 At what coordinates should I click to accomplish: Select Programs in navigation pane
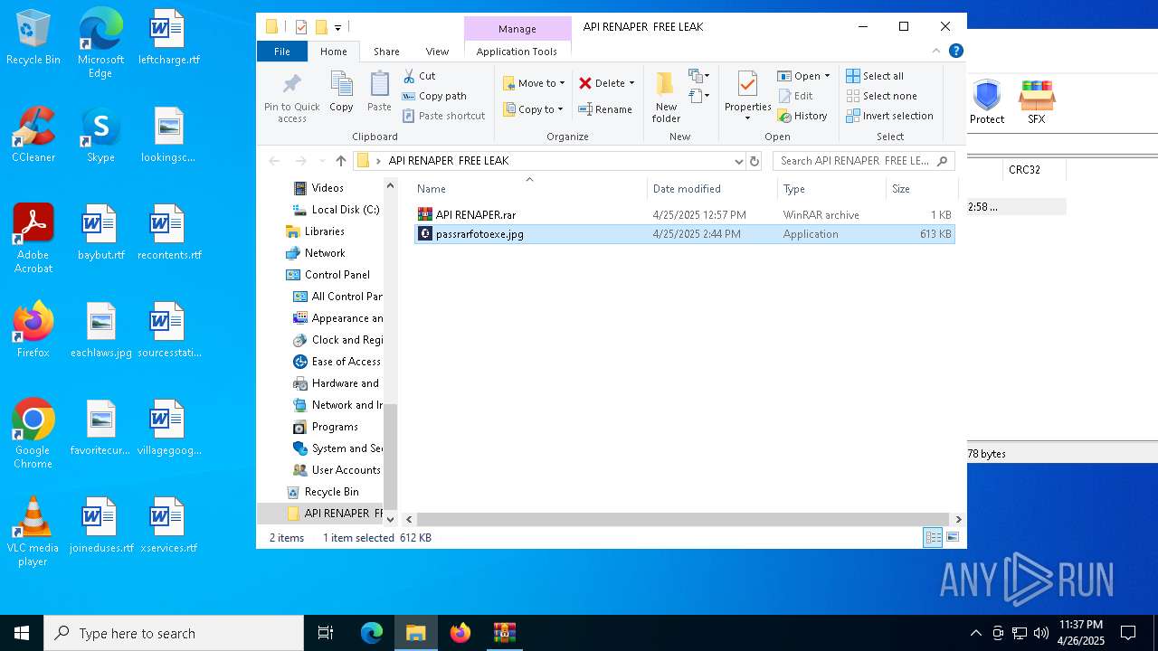coord(335,427)
